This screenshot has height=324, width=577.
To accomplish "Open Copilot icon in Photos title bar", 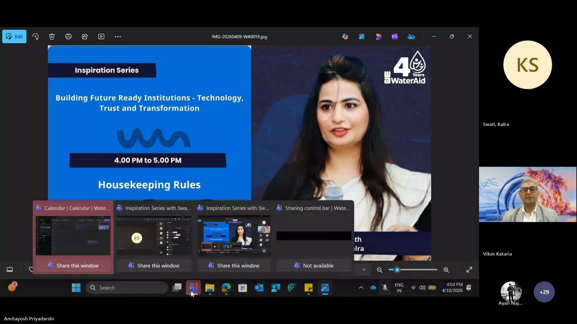I will pos(345,36).
